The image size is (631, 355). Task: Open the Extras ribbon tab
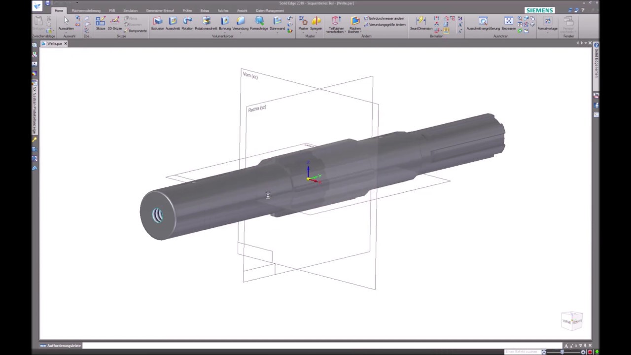205,10
